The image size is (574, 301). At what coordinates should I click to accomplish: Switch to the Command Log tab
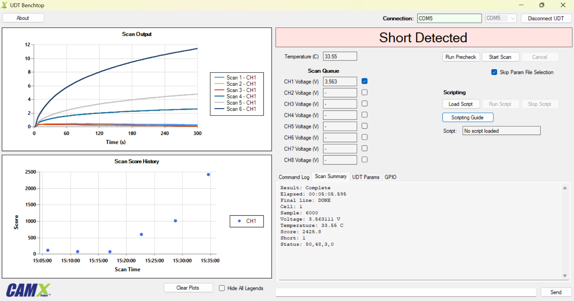click(294, 177)
